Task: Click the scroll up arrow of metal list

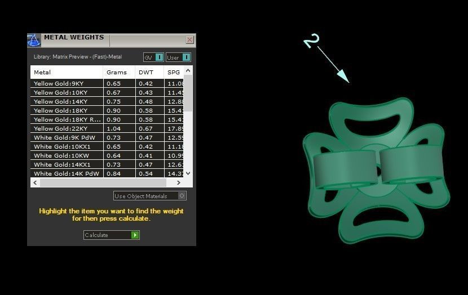Action: 188,70
